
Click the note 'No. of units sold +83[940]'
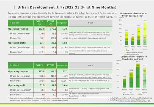click(78, 38)
